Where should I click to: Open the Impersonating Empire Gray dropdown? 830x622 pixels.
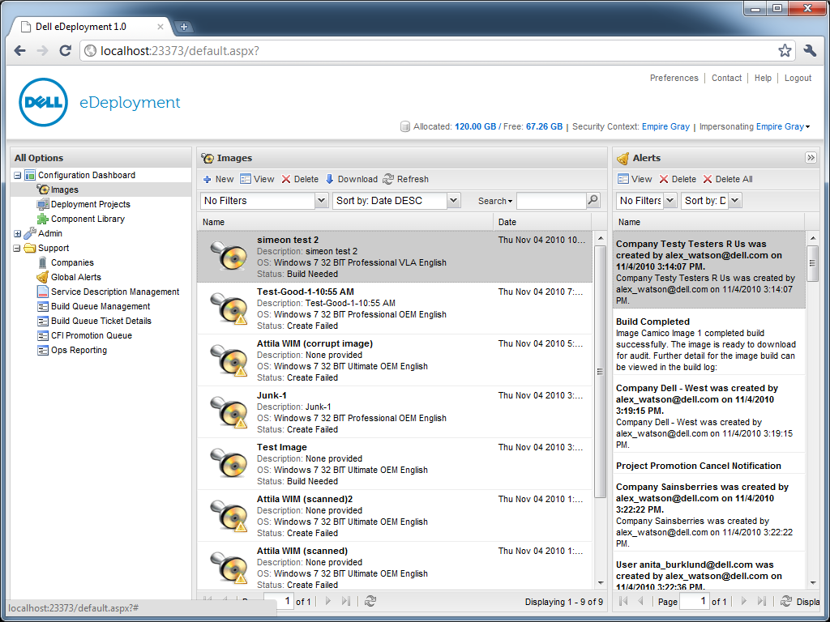point(808,127)
